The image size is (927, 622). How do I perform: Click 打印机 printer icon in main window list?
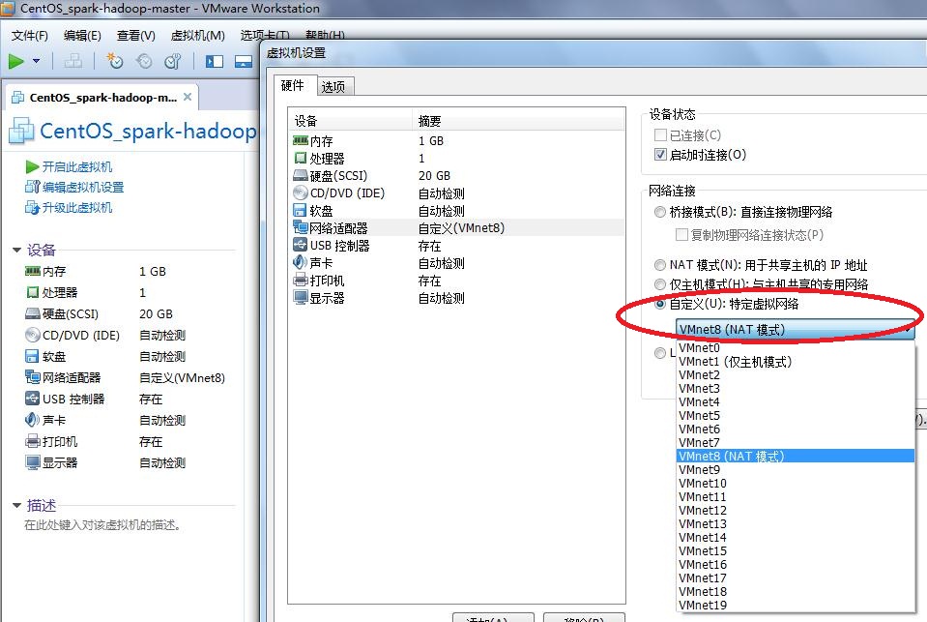pyautogui.click(x=33, y=441)
